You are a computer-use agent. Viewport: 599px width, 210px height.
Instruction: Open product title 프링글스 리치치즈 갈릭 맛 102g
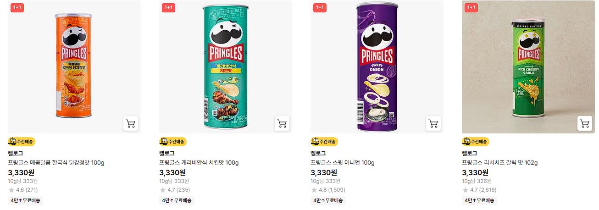pyautogui.click(x=500, y=163)
